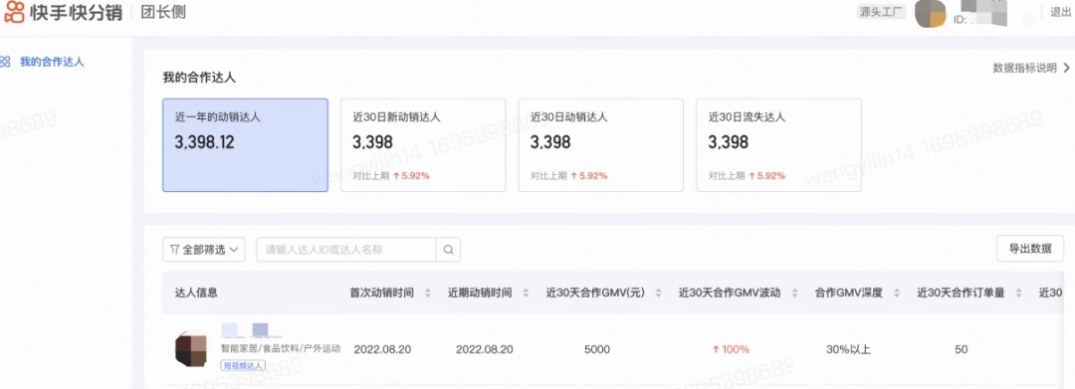Select the 近30日流失达人 card
This screenshot has width=1075, height=389.
tap(778, 145)
